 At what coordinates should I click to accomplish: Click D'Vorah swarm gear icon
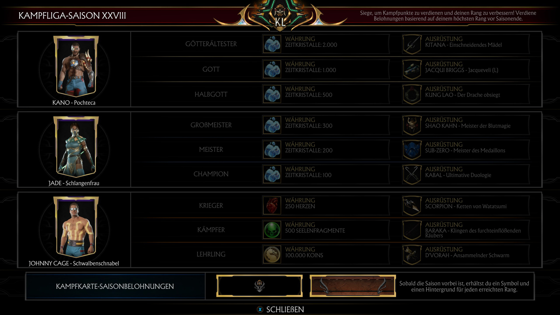click(x=412, y=255)
